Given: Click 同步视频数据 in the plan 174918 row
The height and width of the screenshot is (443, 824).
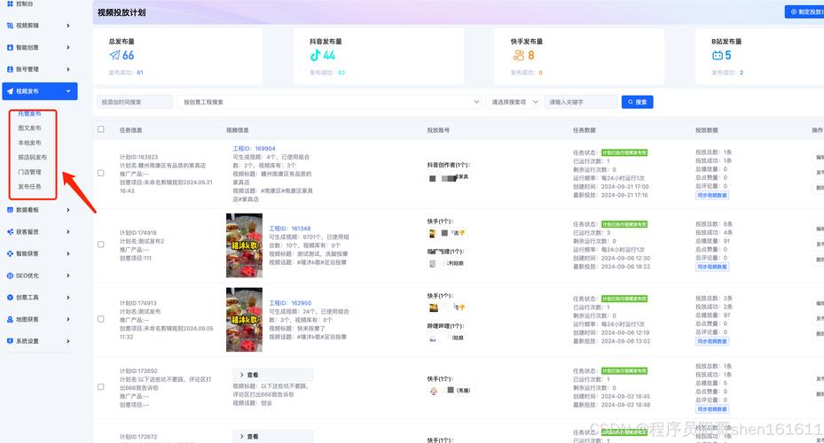Looking at the screenshot, I should 712,267.
